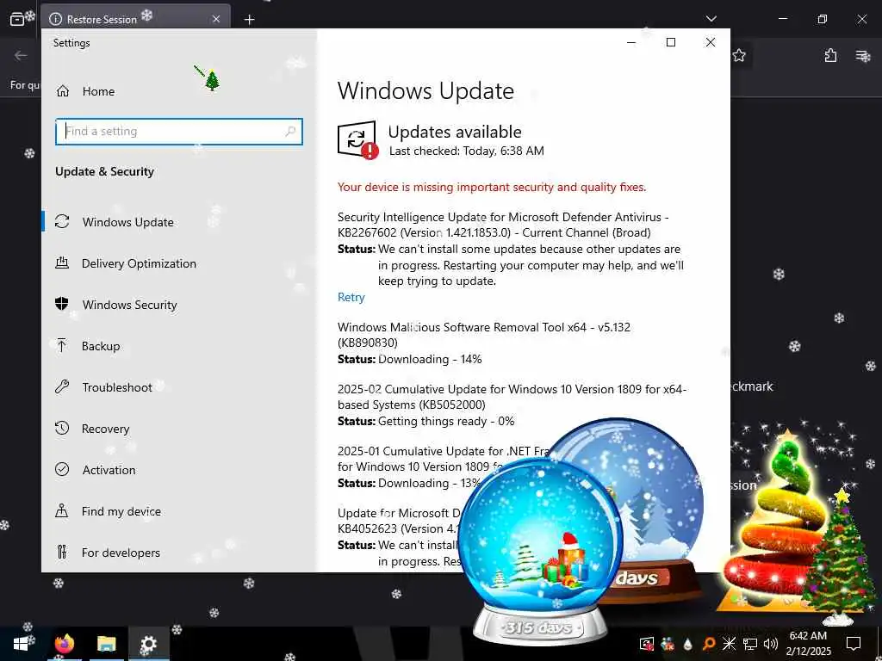Open the Windows Start menu
Screen dimensions: 882x661
point(21,644)
